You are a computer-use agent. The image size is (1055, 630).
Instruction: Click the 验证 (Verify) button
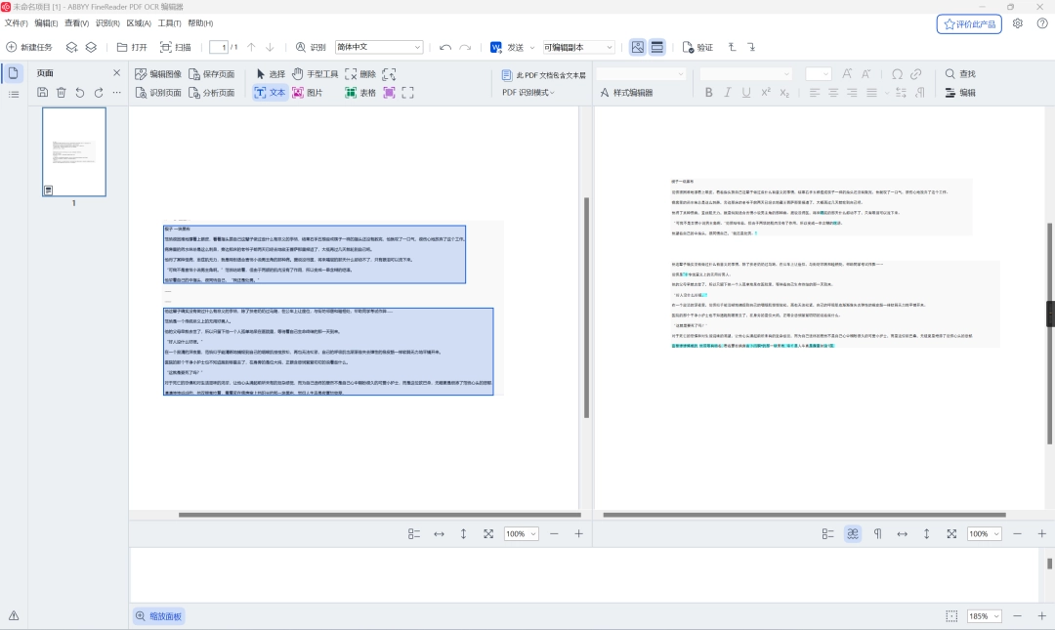tap(697, 47)
